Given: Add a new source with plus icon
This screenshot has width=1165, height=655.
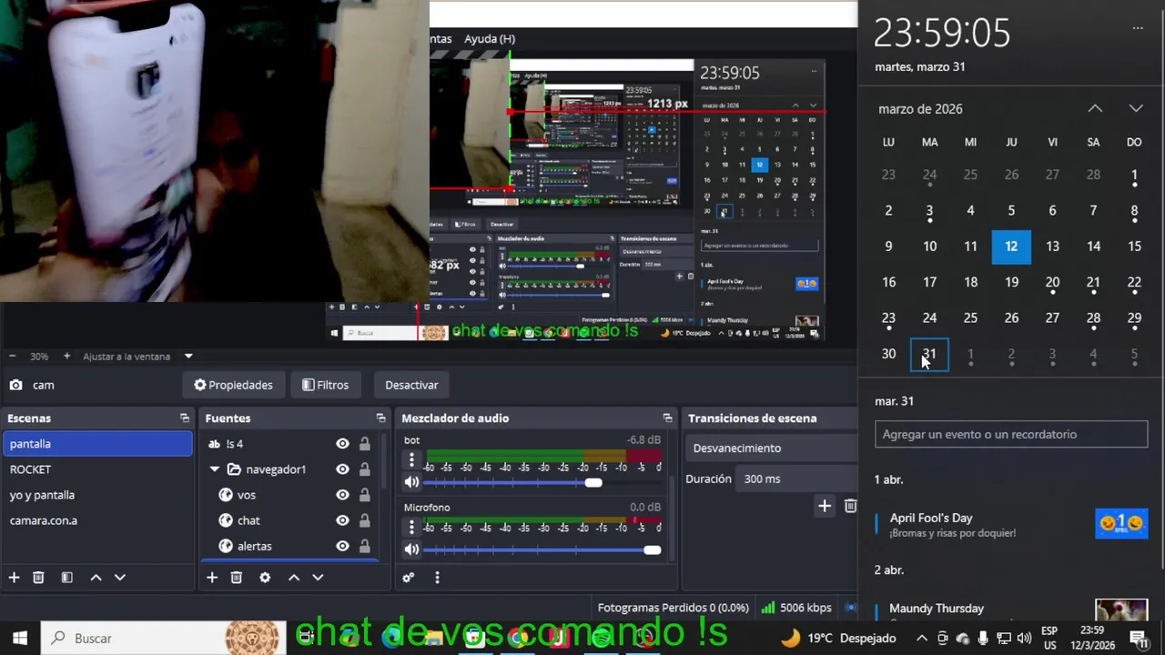Looking at the screenshot, I should (212, 578).
